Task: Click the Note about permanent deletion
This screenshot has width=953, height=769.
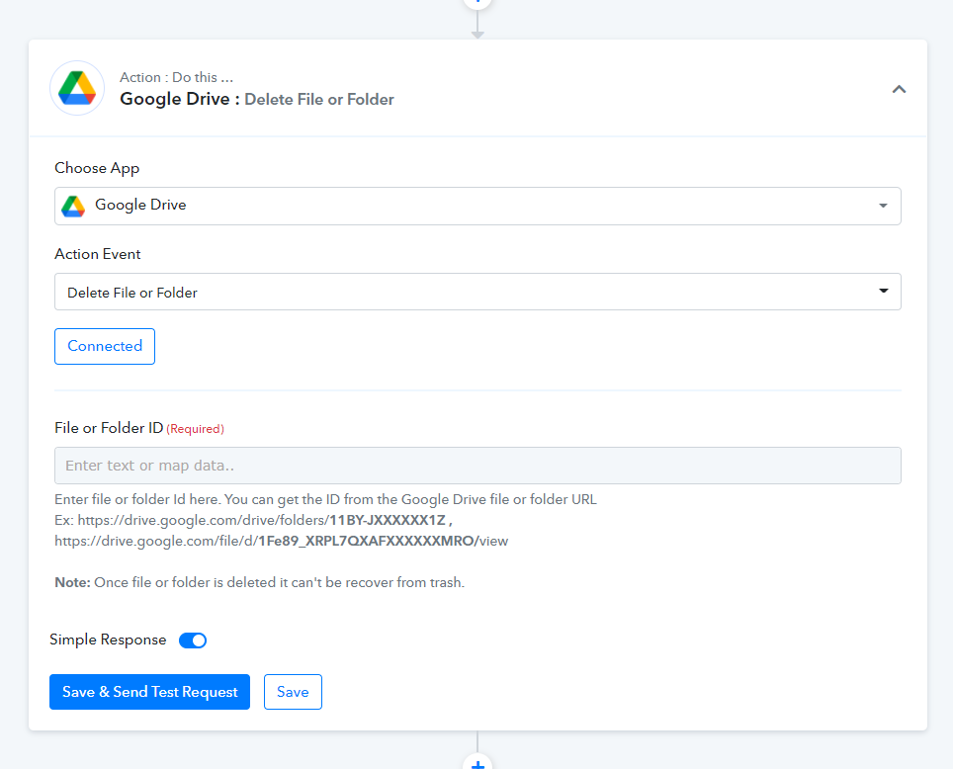Action: click(x=260, y=582)
